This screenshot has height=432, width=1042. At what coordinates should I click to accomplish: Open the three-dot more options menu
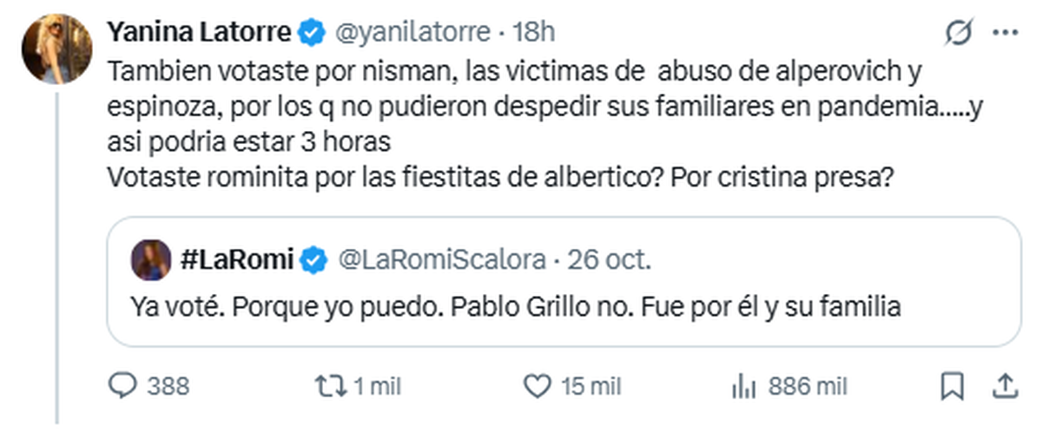1004,34
